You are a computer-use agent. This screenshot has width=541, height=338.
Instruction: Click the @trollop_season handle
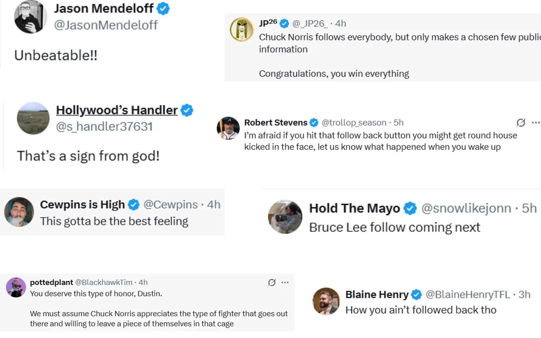point(354,122)
